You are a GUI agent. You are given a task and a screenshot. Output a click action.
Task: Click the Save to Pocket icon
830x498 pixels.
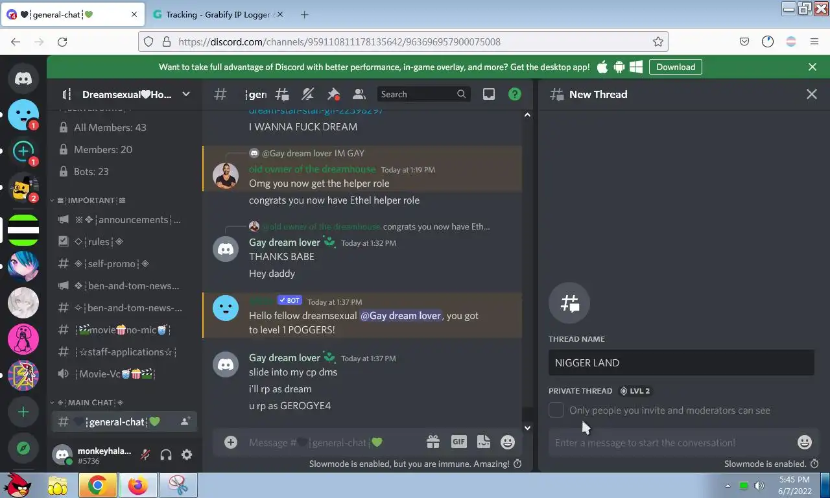(x=744, y=41)
